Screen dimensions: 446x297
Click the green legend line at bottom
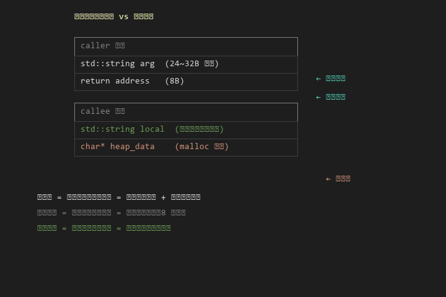point(104,228)
